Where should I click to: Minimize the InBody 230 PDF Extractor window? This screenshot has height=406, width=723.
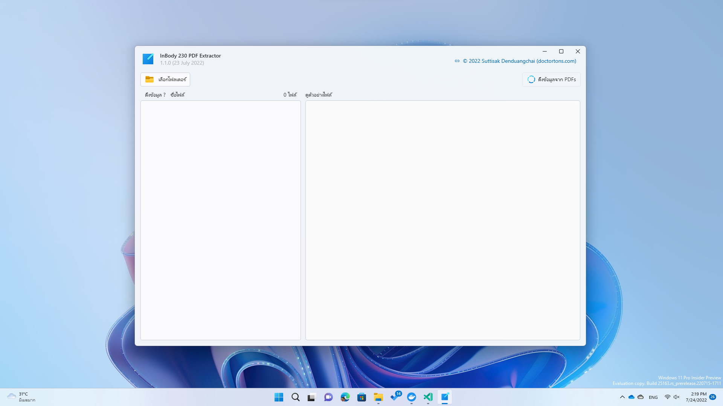[x=545, y=52]
